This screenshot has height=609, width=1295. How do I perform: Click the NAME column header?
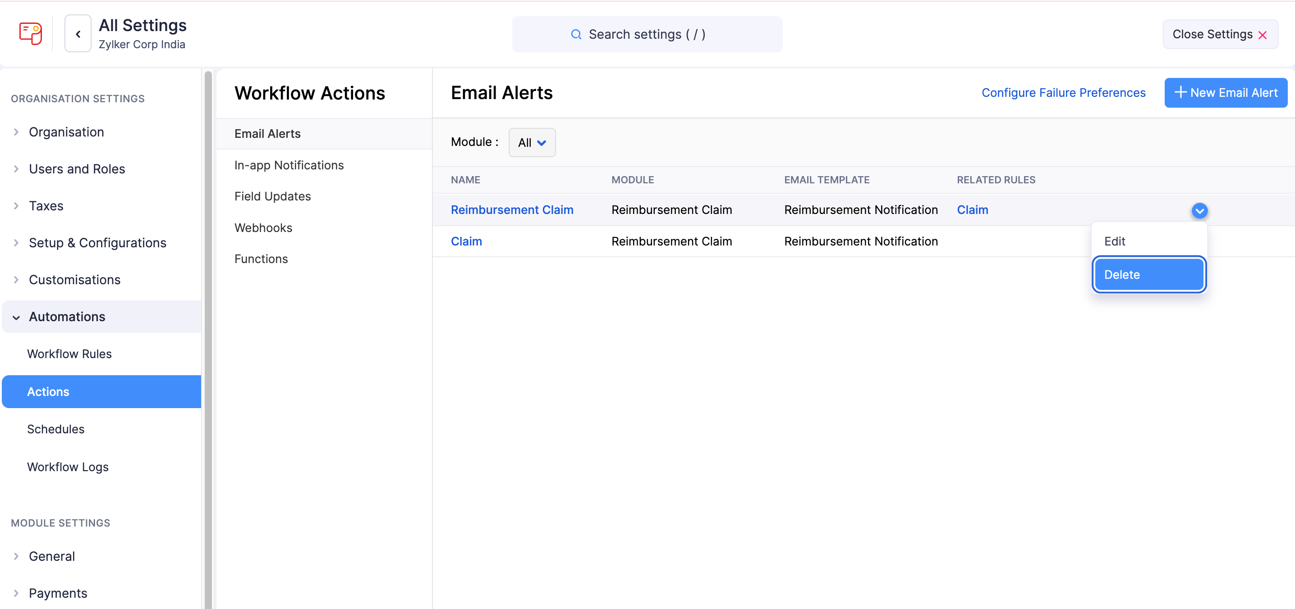click(x=465, y=180)
